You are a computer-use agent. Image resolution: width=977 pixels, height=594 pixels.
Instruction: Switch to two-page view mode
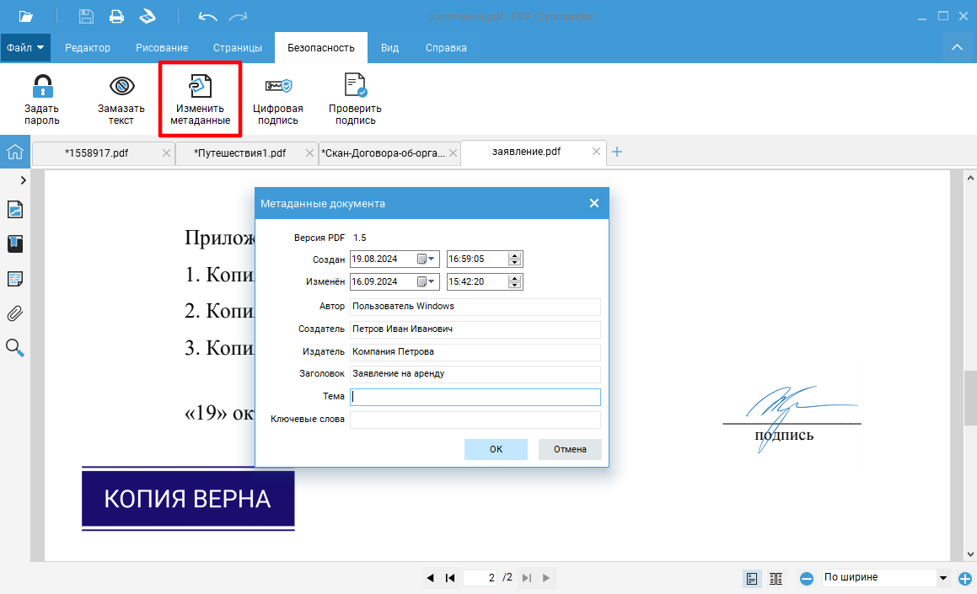click(776, 579)
